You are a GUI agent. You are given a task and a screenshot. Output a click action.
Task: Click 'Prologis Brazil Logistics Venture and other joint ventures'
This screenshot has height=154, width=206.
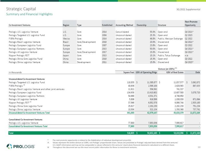click(x=37, y=89)
